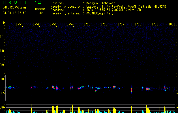Click the 0753 time marker
The height and width of the screenshot is (113, 178).
tap(53, 24)
